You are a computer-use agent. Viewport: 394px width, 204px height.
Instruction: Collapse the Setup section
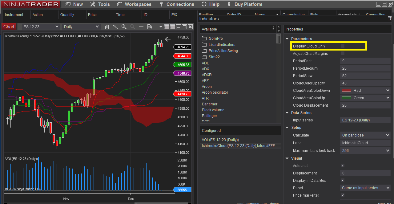pos(287,128)
